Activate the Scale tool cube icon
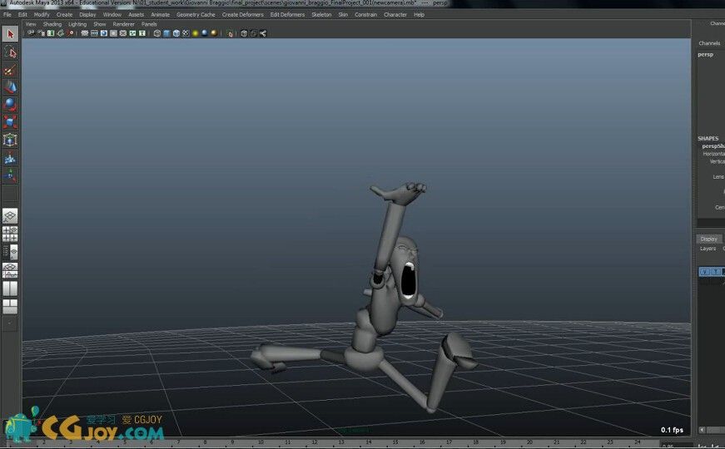The height and width of the screenshot is (449, 725). [10, 122]
